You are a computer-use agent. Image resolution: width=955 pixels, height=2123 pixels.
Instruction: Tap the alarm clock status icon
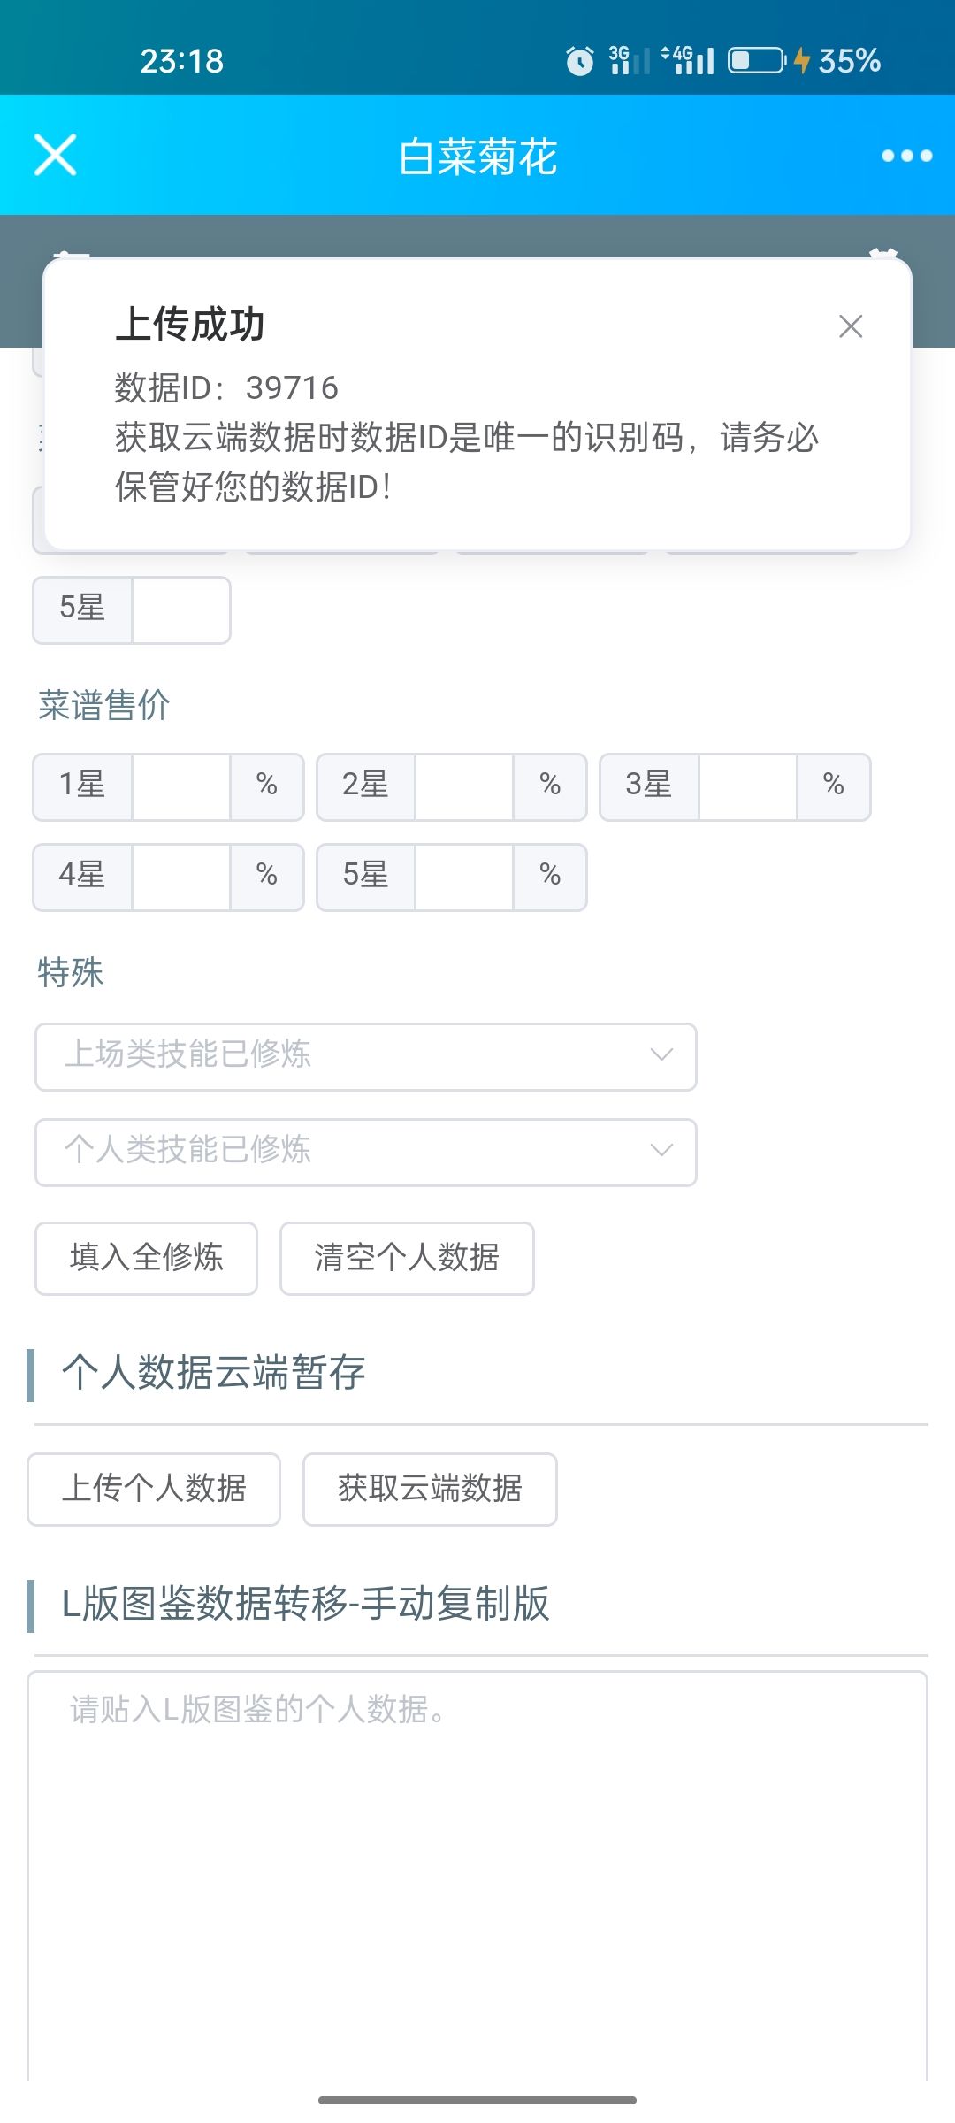pos(580,60)
